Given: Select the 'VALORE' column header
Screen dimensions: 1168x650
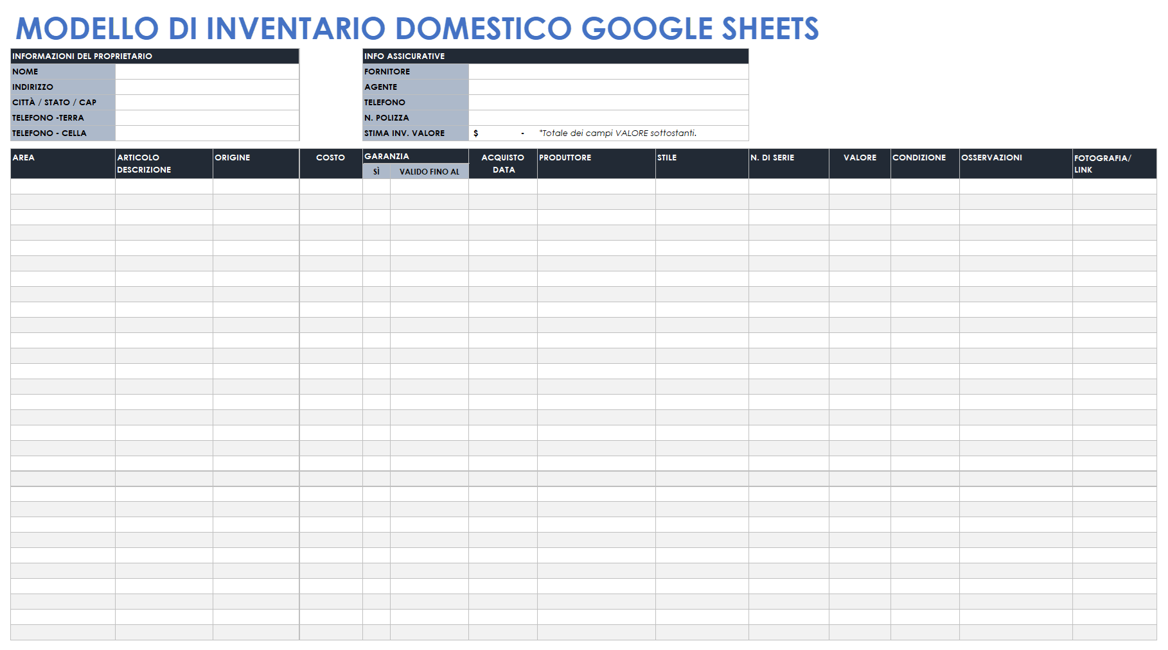Looking at the screenshot, I should tap(860, 164).
